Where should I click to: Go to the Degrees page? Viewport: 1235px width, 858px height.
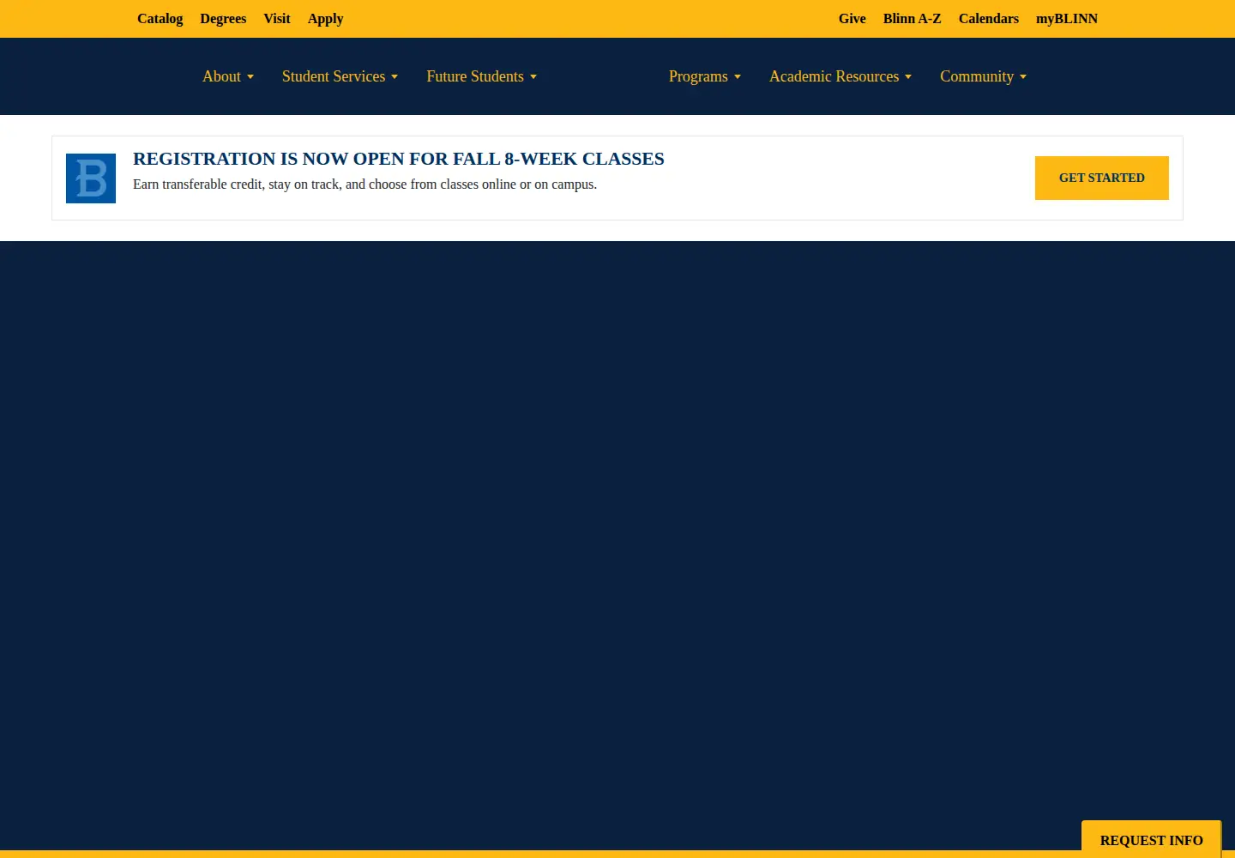[x=223, y=19]
